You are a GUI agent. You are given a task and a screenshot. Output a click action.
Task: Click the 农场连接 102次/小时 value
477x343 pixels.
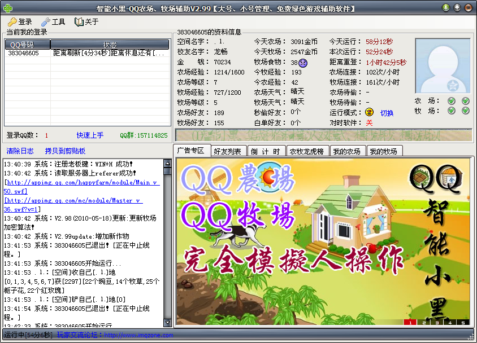[383, 72]
